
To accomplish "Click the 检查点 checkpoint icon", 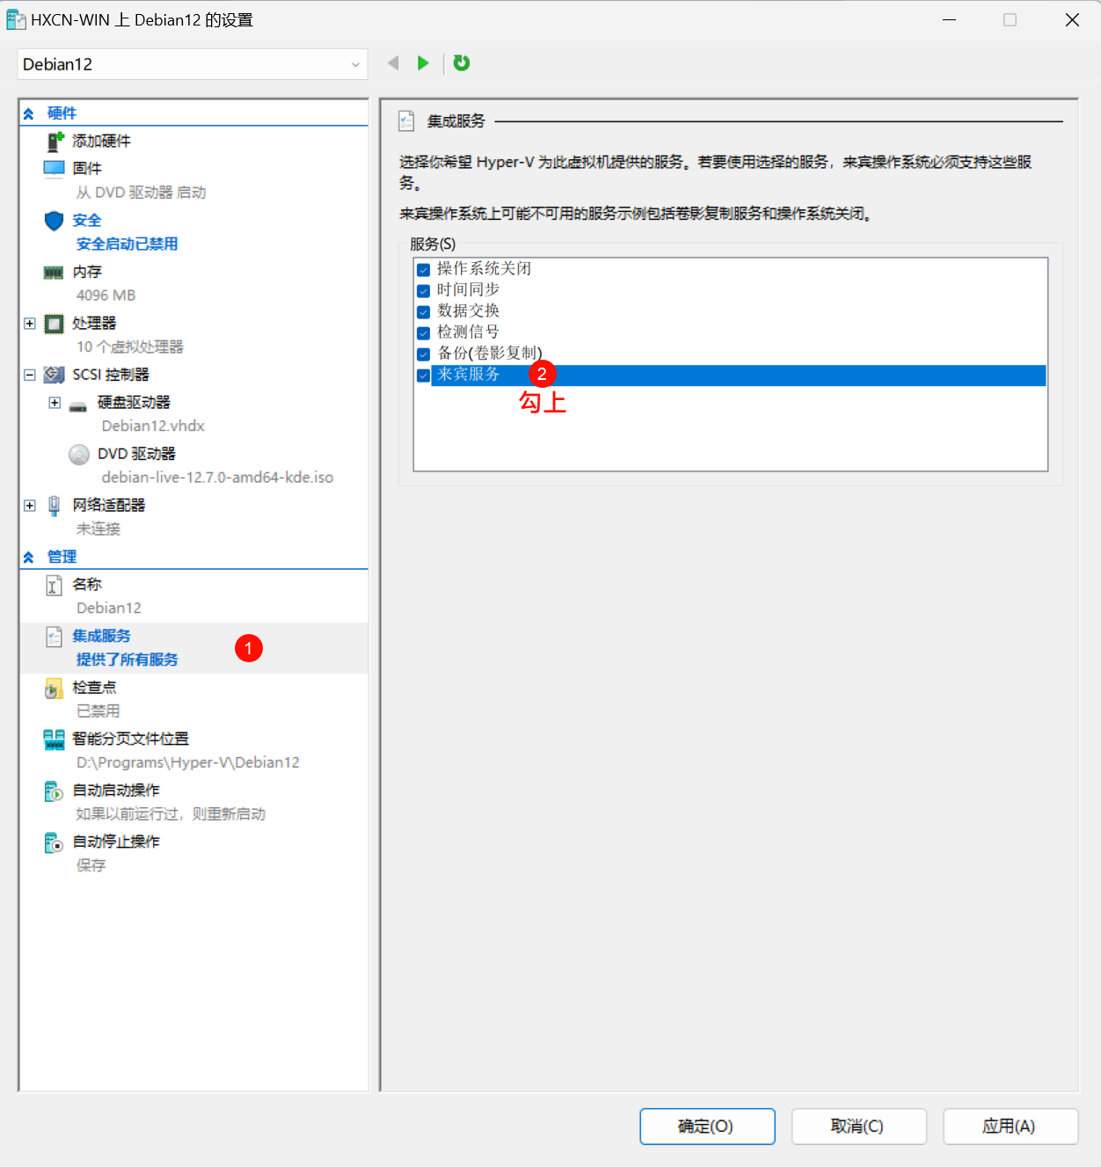I will [55, 688].
